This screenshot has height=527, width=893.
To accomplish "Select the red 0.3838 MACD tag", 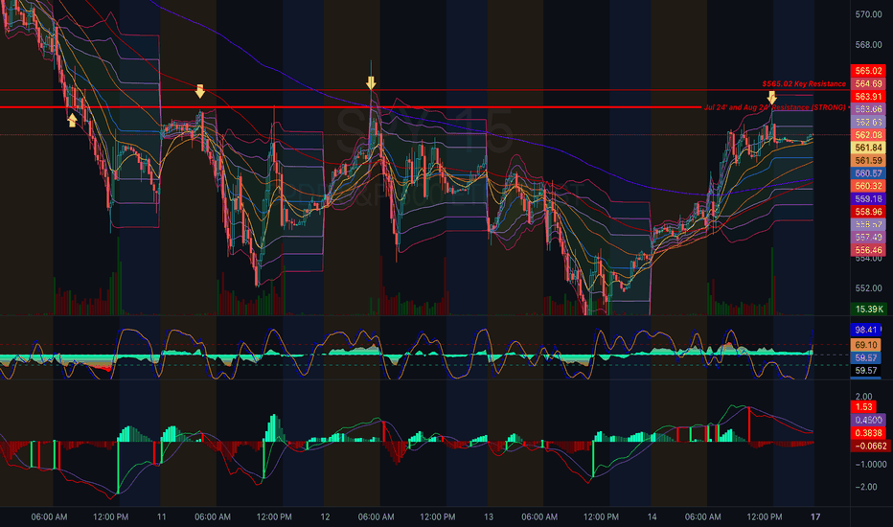I will (x=868, y=433).
